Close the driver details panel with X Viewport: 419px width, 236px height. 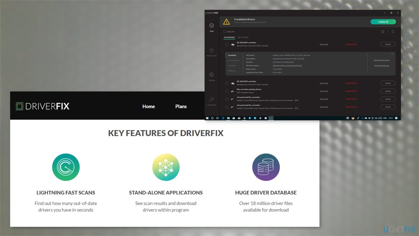pyautogui.click(x=392, y=54)
